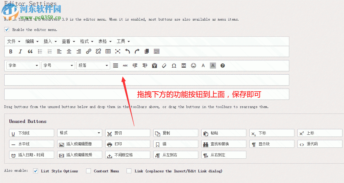Open the special character (Ω) inserter
The width and height of the screenshot is (344, 183).
click(174, 66)
